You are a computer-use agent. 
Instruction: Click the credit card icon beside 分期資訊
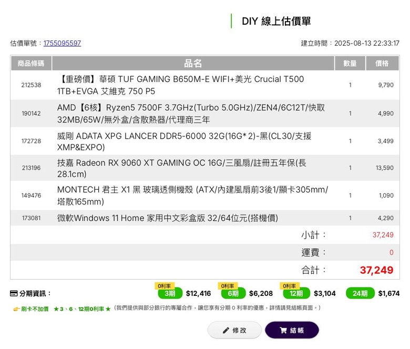pos(14,293)
